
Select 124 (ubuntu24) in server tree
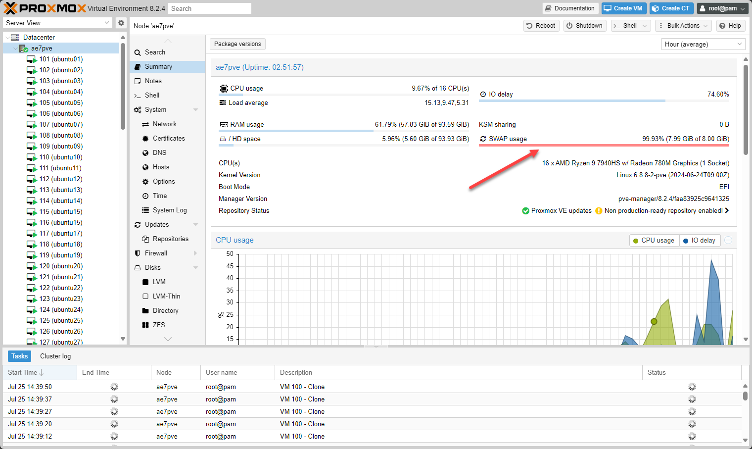click(x=61, y=310)
